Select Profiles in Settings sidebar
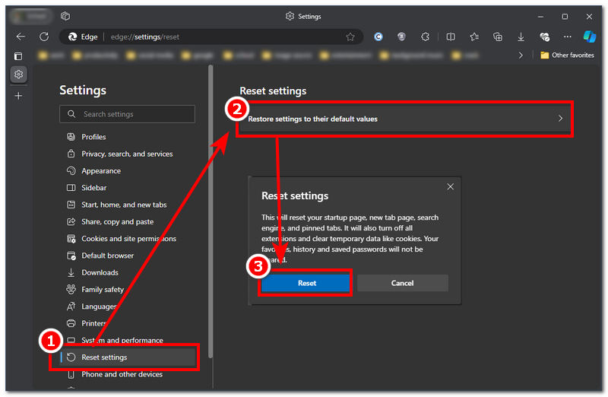The height and width of the screenshot is (397, 608). point(93,137)
